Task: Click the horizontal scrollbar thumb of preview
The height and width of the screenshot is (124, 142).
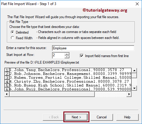Action: [x=52, y=94]
